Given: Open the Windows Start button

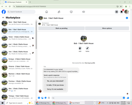Looking at the screenshot, I should (x=2, y=103).
